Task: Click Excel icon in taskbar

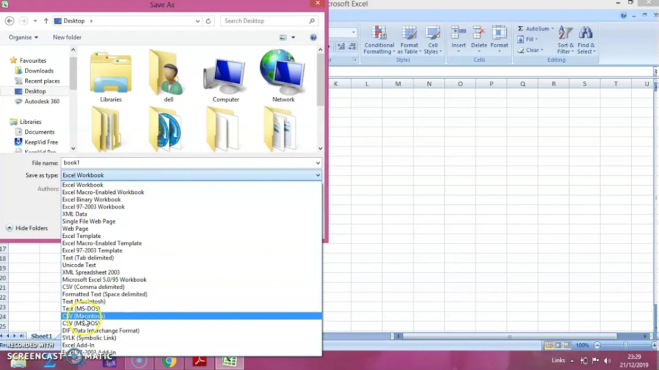Action: coord(230,361)
